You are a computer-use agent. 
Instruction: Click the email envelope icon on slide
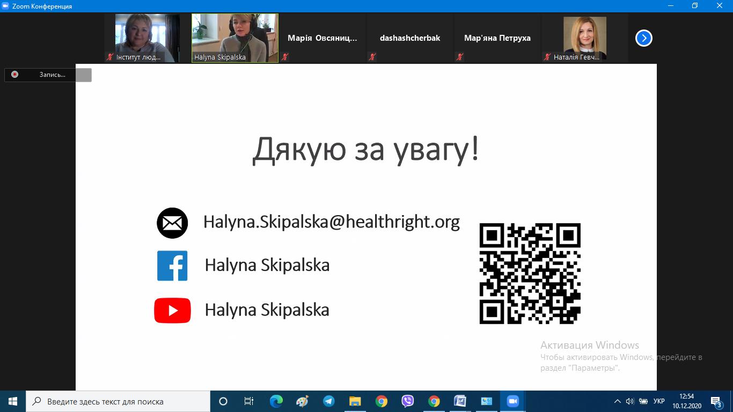pos(172,223)
